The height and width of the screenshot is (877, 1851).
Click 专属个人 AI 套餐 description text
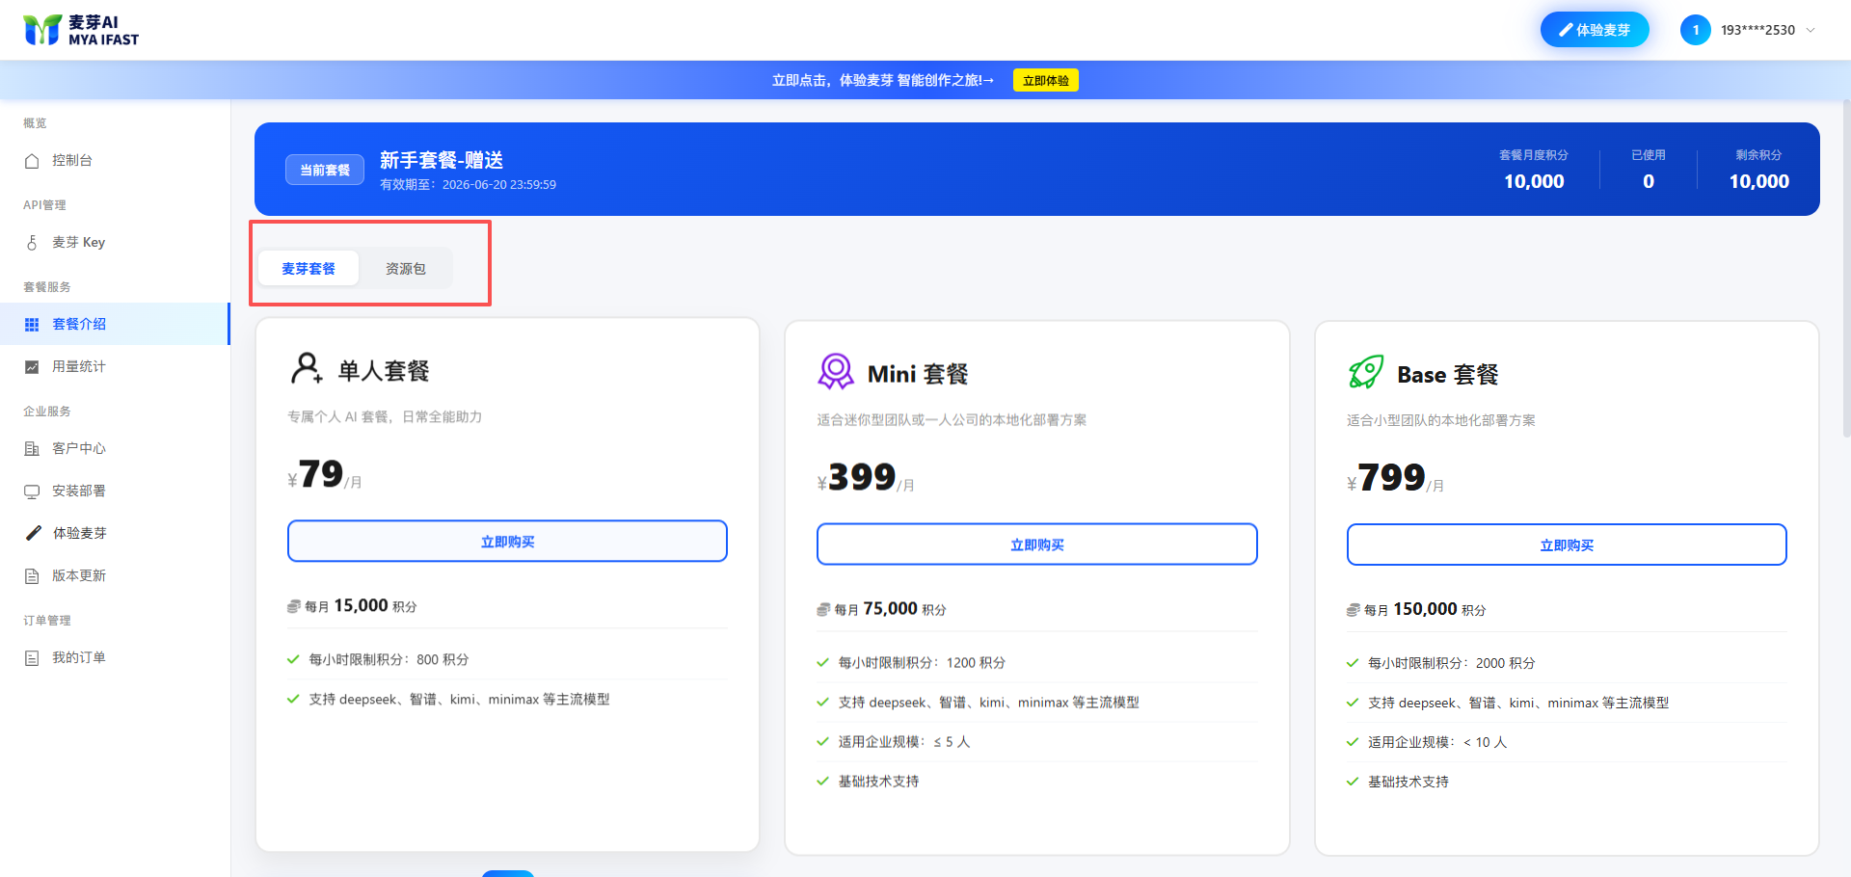click(x=385, y=417)
